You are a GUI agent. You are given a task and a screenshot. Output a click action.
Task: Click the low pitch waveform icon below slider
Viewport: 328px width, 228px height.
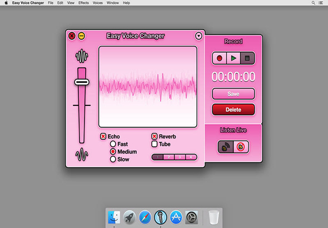pos(82,155)
